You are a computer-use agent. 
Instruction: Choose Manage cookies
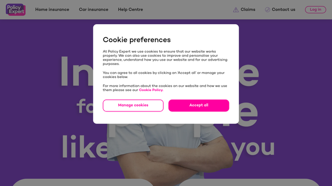(133, 106)
